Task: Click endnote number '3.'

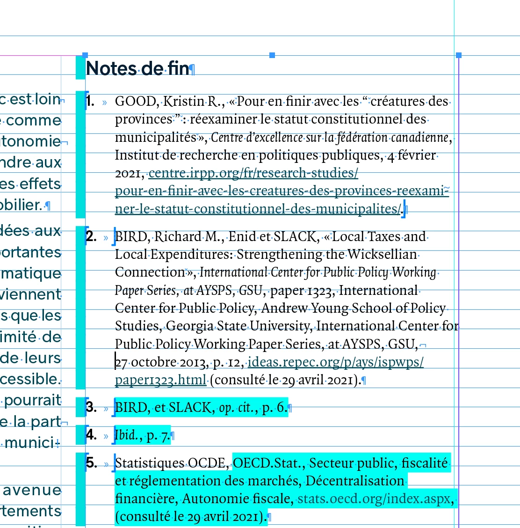Action: [x=91, y=407]
